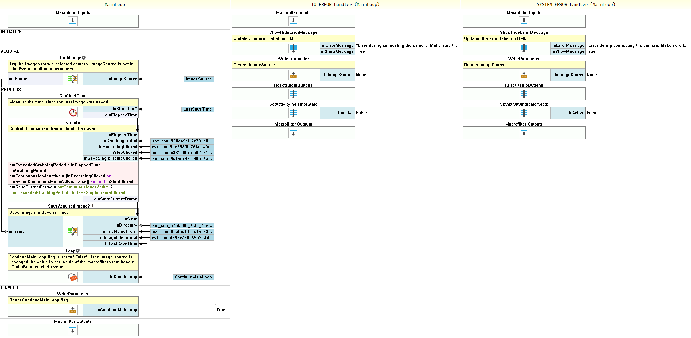Click the MainLoop Macrofilter Inputs arrow icon
691x338 pixels.
coord(73,21)
